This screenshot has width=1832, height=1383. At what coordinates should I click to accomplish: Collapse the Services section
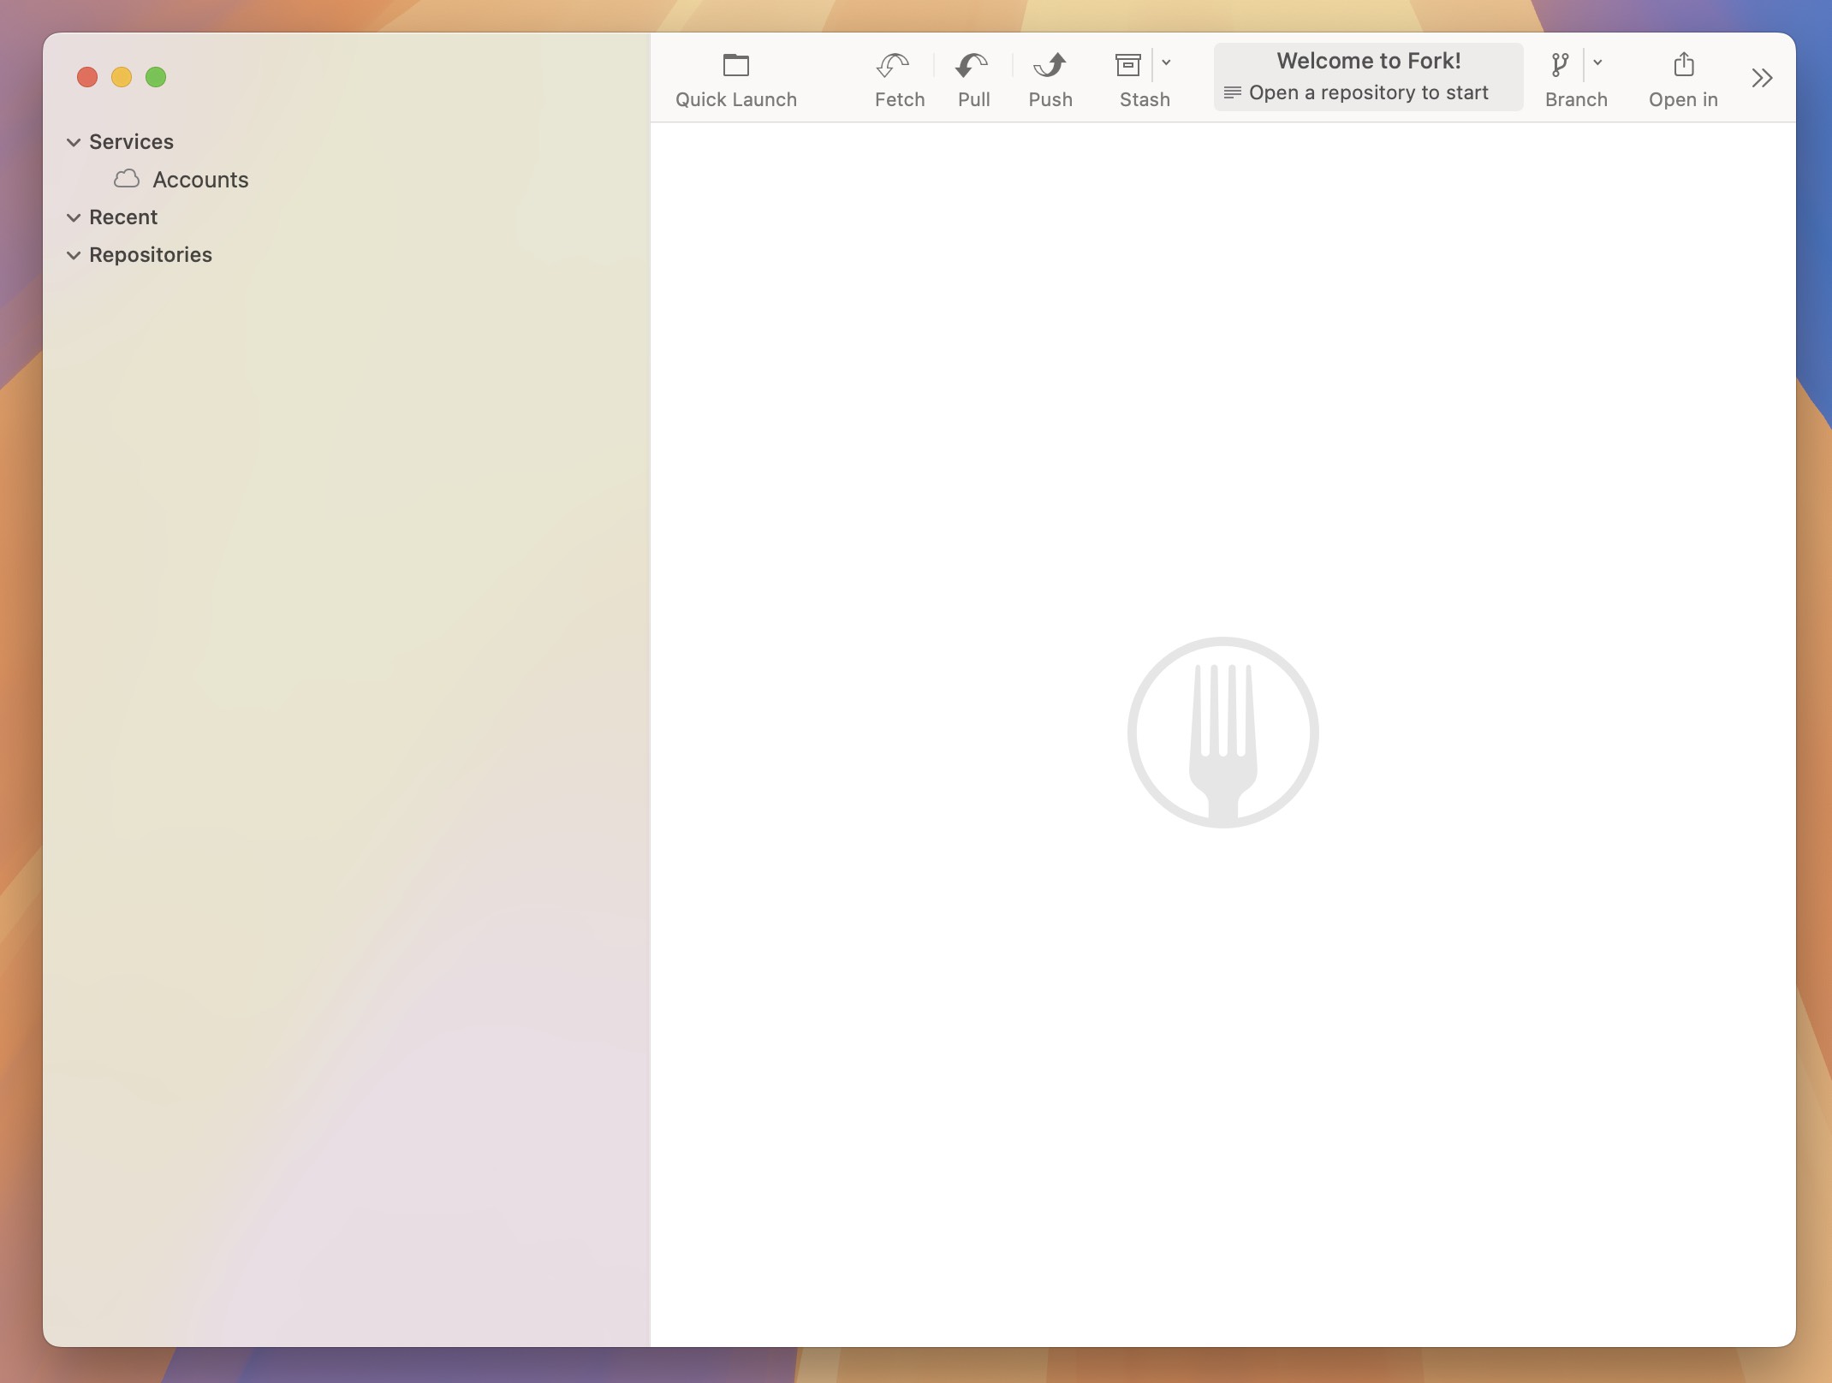[x=73, y=142]
